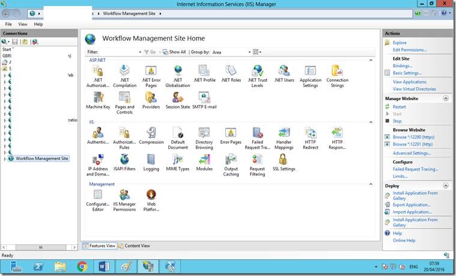This screenshot has height=276, width=456.
Task: Click the Filter input field
Action: 118,52
